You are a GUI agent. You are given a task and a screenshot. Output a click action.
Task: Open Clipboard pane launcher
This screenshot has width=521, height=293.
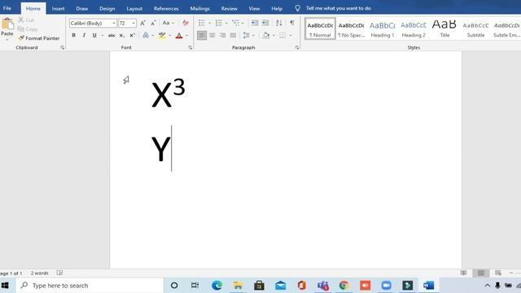pyautogui.click(x=62, y=47)
